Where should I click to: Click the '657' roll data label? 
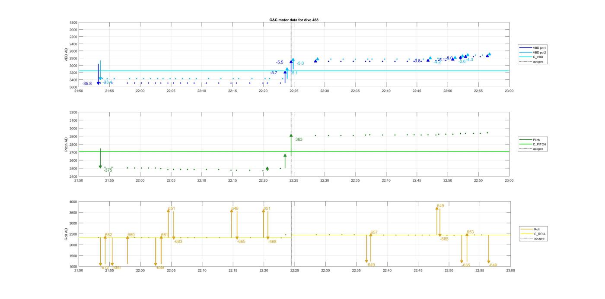[x=374, y=233]
